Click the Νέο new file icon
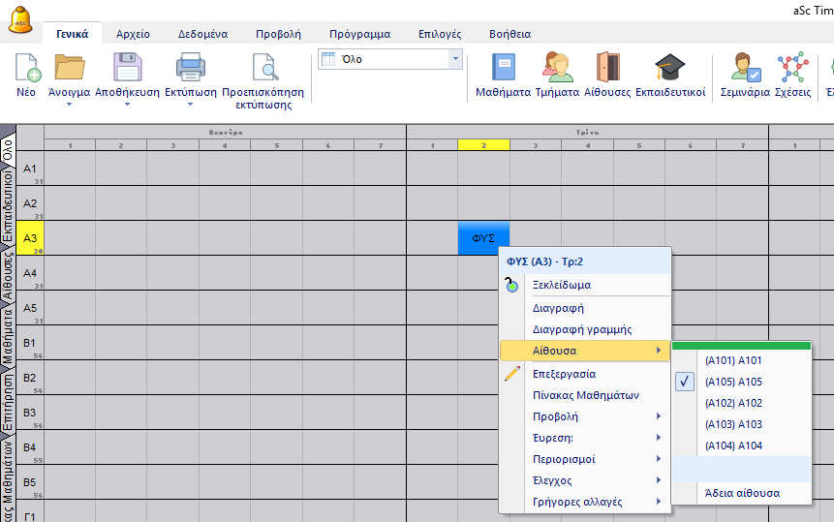Image resolution: width=834 pixels, height=522 pixels. 26,69
